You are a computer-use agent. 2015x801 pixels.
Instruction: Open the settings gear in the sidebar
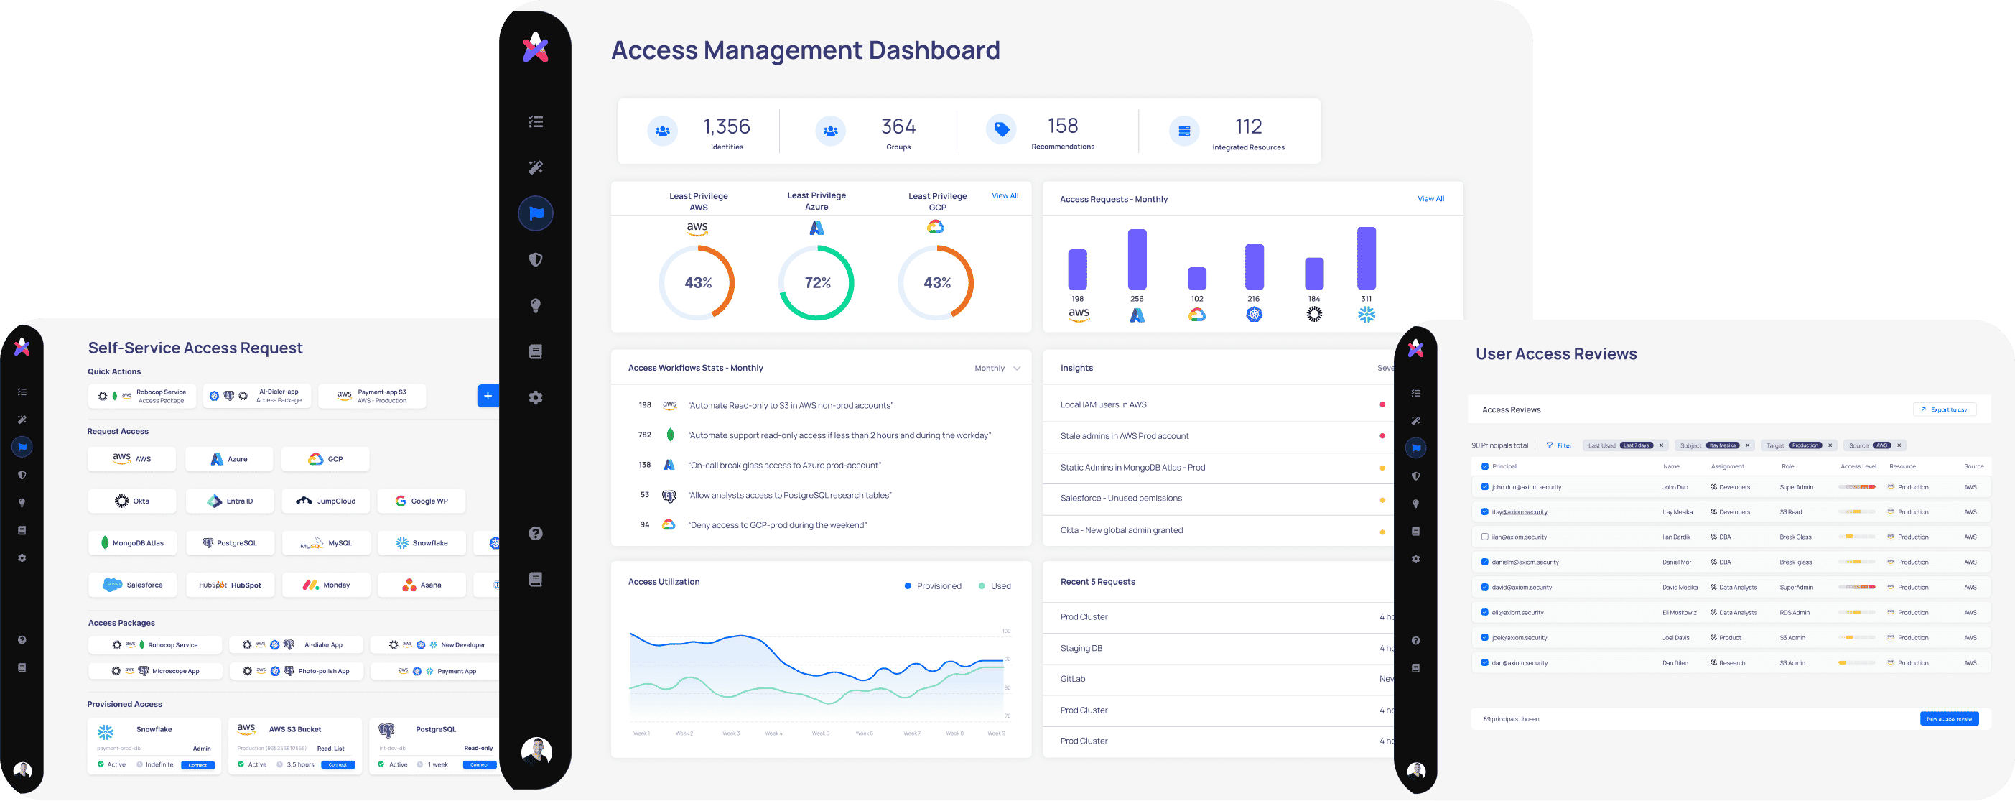536,397
